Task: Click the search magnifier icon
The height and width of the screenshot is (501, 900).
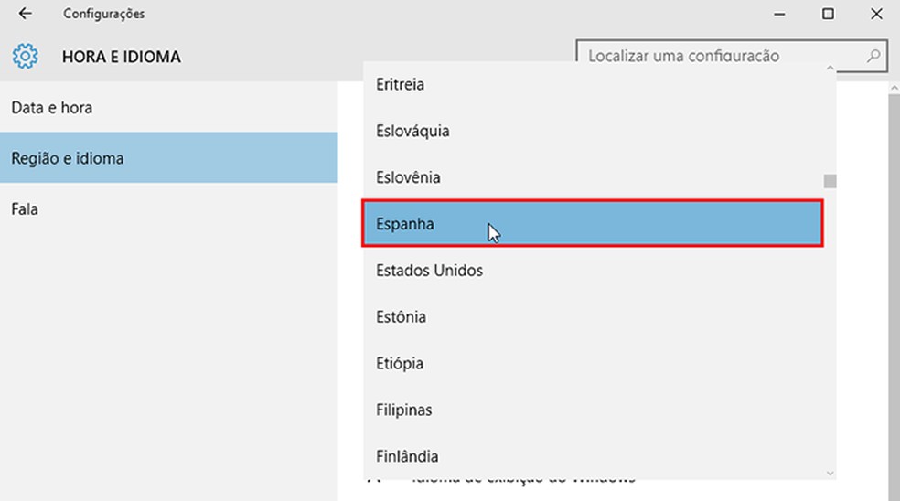Action: pyautogui.click(x=873, y=56)
